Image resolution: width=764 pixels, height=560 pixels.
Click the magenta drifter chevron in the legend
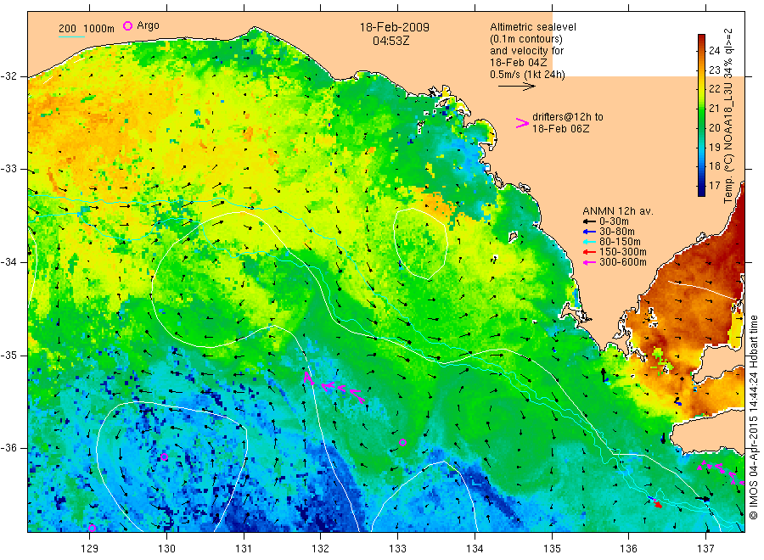coord(522,123)
